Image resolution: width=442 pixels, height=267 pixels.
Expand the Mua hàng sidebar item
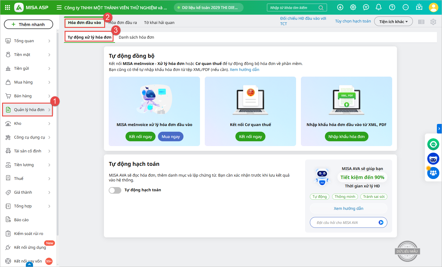click(28, 82)
